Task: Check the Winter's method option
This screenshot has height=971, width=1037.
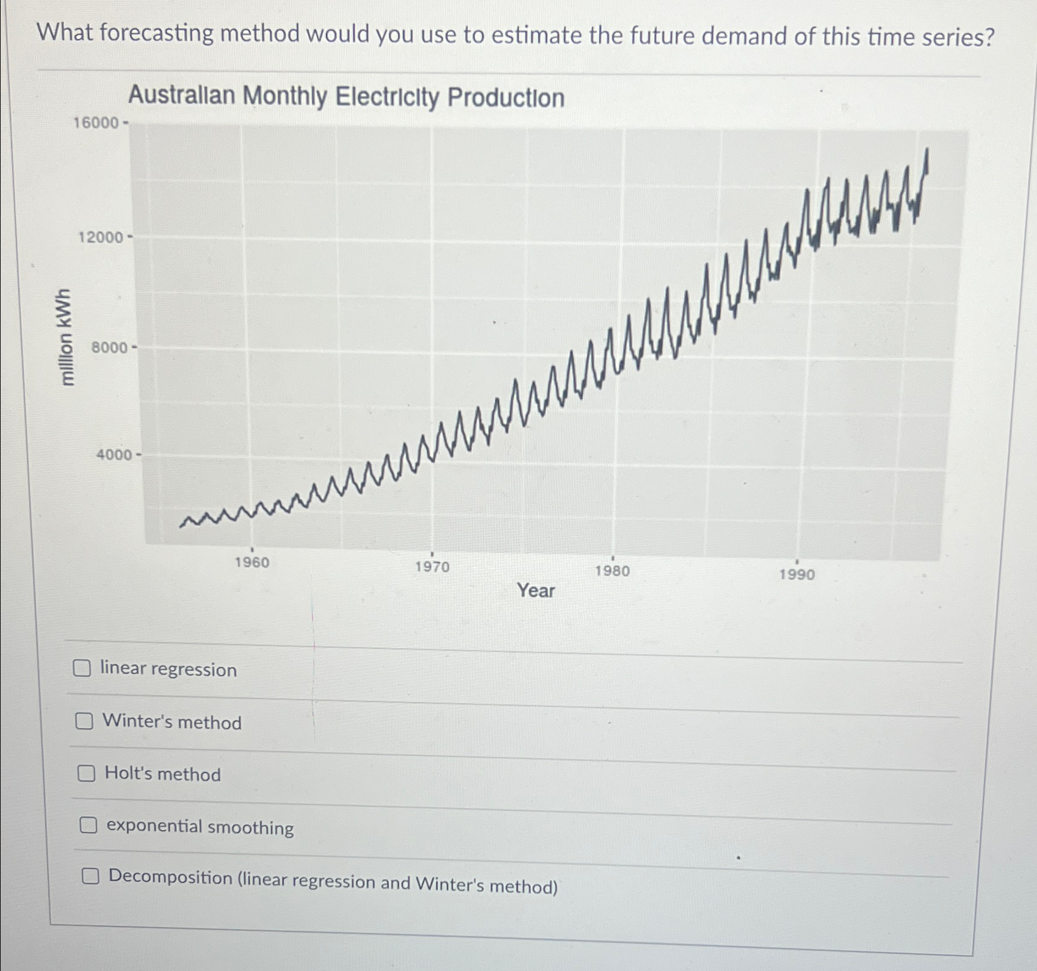Action: coord(84,723)
